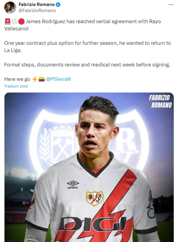The width and height of the screenshot is (177, 242).
Task: Click the small Rayo crest on the shirt
Action: pos(94,198)
